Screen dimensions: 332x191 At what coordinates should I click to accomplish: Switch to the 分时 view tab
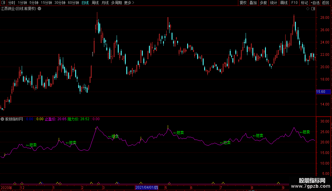12,3
